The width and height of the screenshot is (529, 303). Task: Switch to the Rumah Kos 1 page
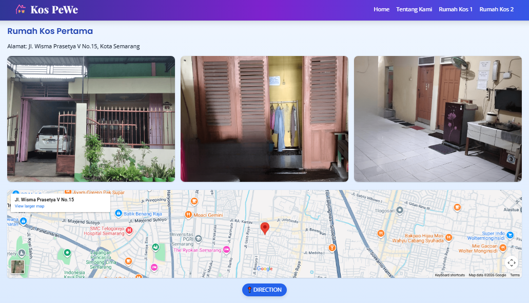[x=456, y=9]
